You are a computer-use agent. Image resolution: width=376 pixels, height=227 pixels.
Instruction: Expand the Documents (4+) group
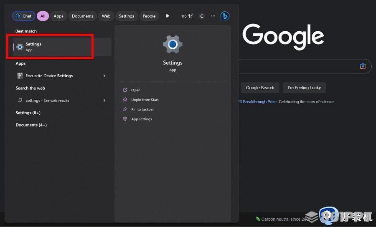[x=31, y=125]
